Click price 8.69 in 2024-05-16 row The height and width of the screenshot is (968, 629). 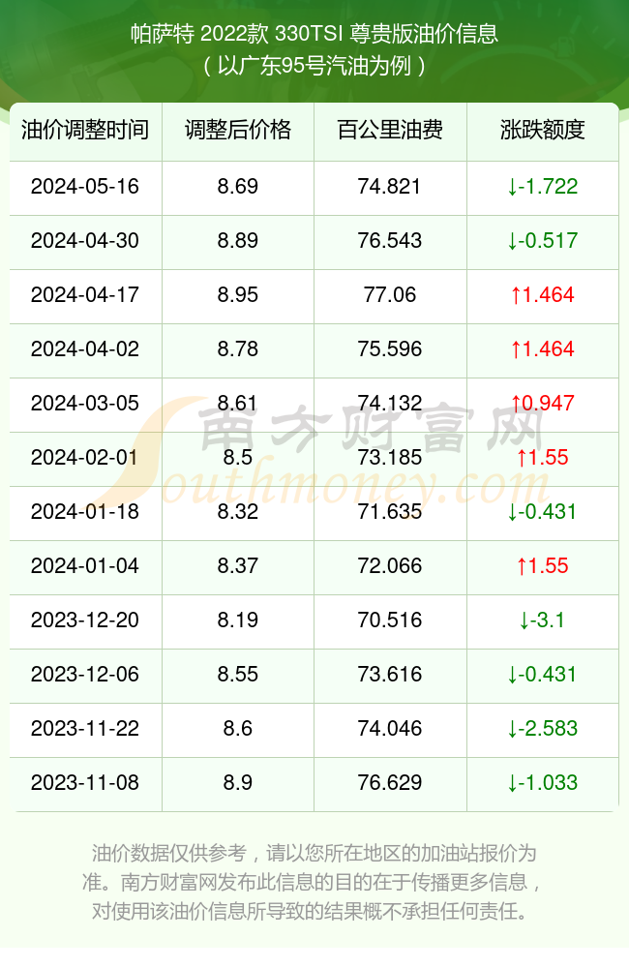(x=238, y=187)
